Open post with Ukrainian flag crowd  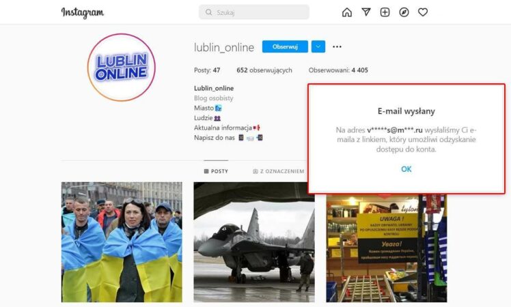tap(122, 242)
